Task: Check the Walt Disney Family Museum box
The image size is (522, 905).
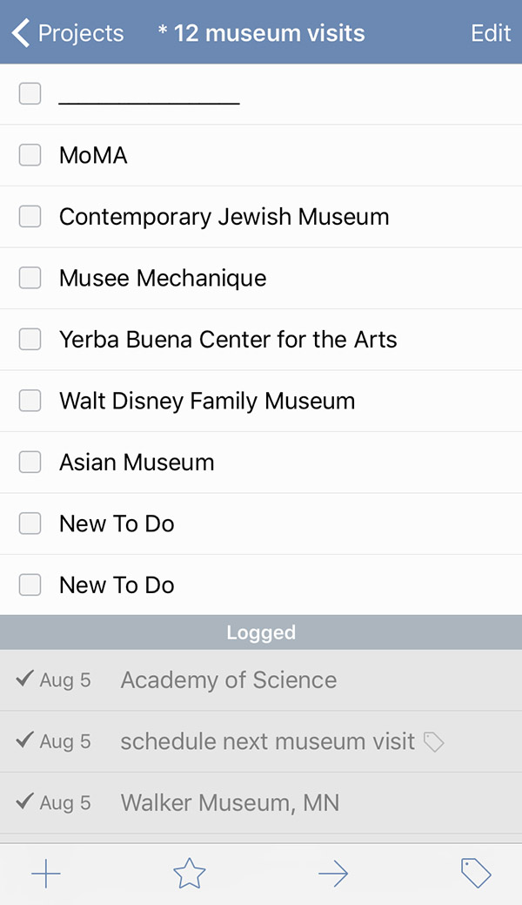Action: coord(30,401)
